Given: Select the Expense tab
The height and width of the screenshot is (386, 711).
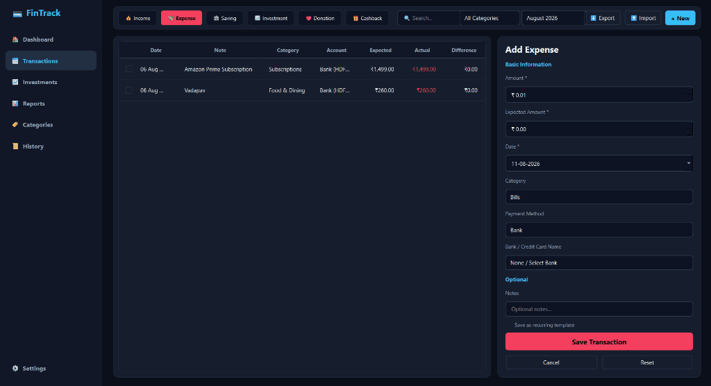Looking at the screenshot, I should 181,18.
